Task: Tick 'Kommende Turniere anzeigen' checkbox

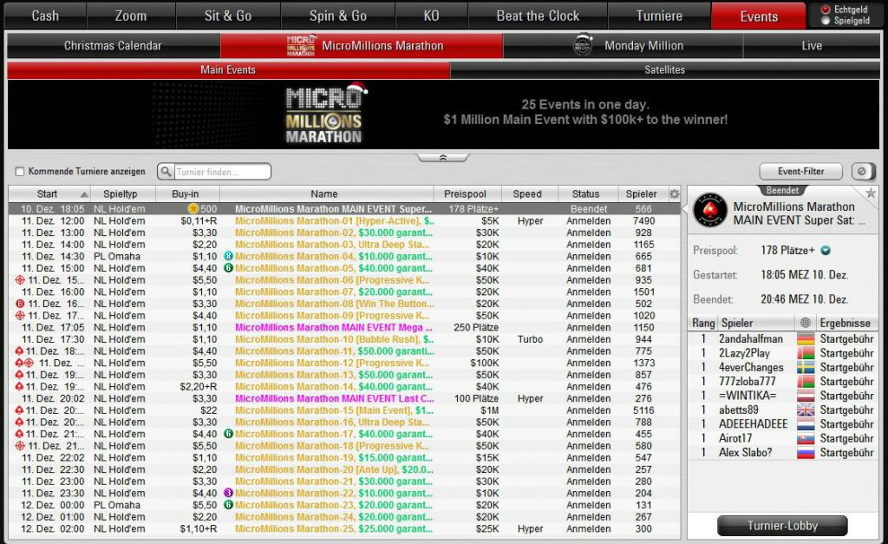Action: pos(20,171)
